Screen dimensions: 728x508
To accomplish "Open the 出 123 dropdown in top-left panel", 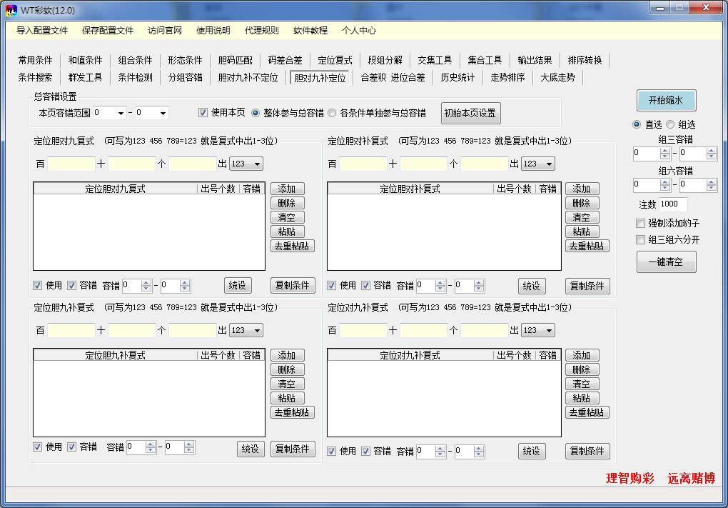I will click(x=246, y=163).
